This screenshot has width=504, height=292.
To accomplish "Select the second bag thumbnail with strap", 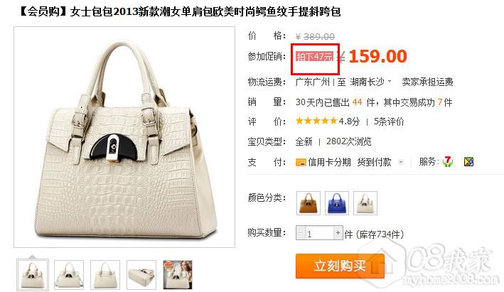I will click(69, 275).
